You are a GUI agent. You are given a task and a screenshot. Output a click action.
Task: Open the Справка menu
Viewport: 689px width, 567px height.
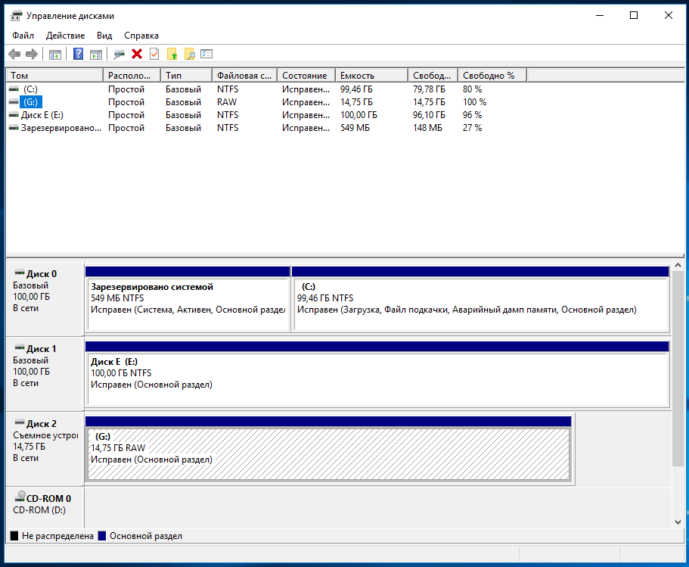[x=141, y=36]
